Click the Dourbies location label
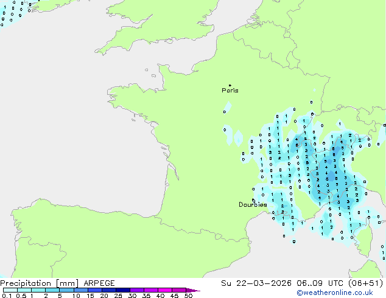The width and height of the screenshot is (386, 298). pyautogui.click(x=253, y=204)
